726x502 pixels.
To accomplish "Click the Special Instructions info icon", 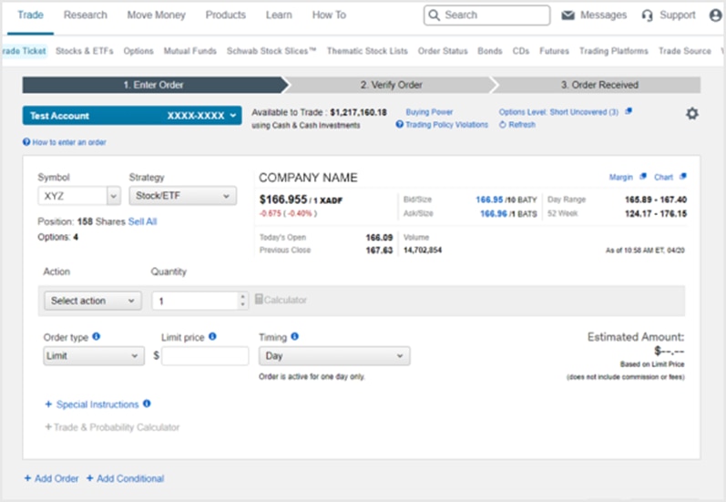I will point(147,404).
